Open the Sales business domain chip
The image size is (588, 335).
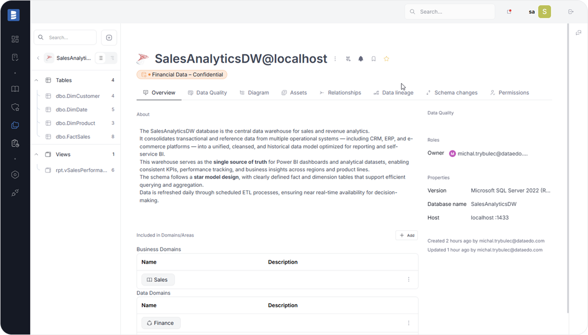coord(158,280)
